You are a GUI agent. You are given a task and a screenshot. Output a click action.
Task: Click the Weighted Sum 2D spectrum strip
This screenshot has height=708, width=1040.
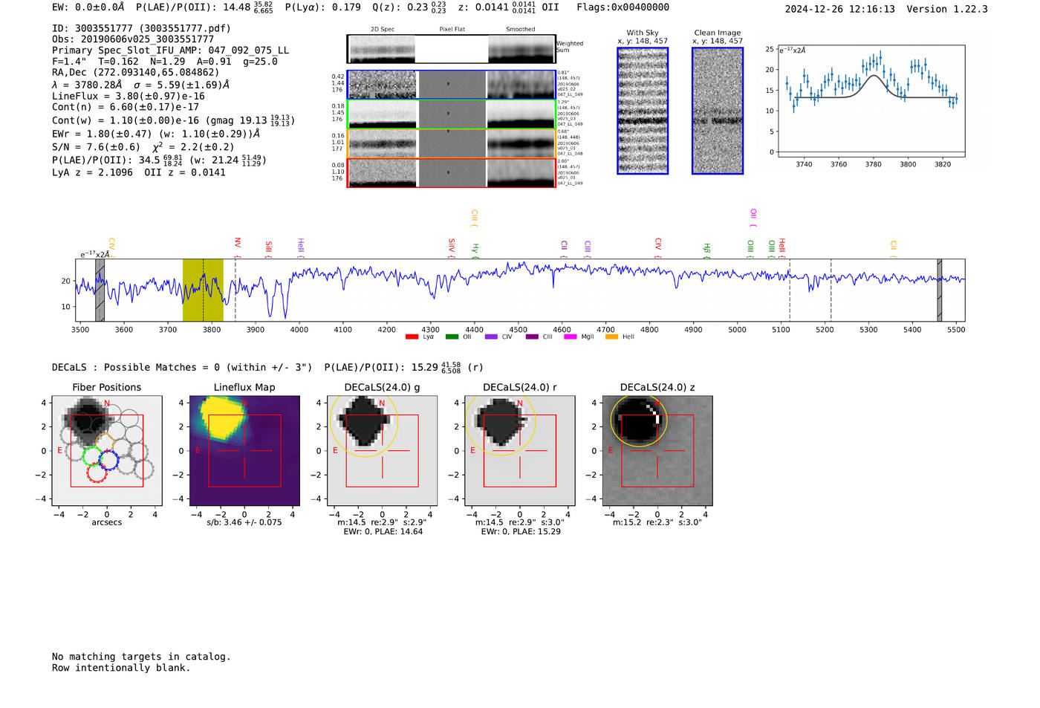point(451,49)
